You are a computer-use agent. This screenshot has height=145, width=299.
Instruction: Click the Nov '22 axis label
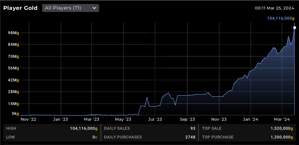(28, 120)
